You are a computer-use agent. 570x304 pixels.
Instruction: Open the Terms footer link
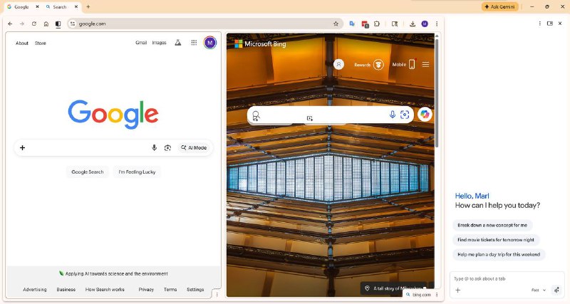click(170, 290)
